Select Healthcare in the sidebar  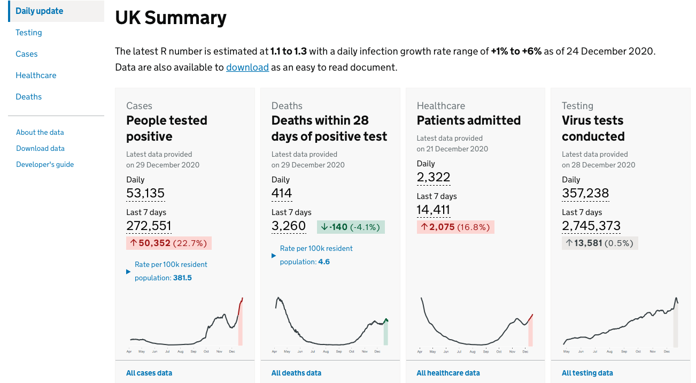point(36,75)
